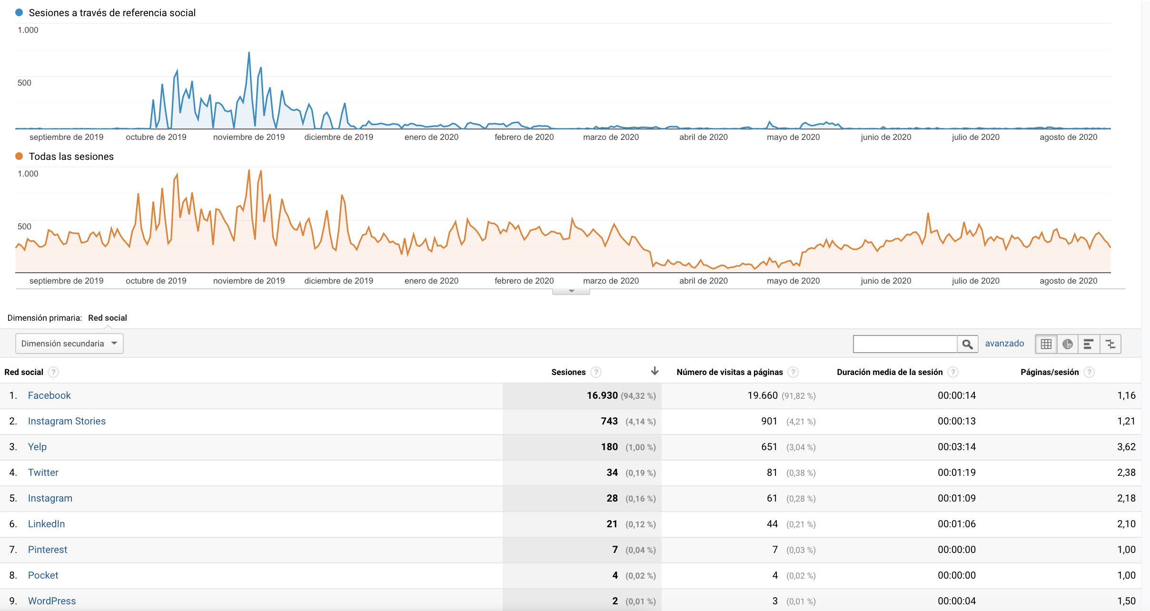The height and width of the screenshot is (611, 1150).
Task: Sort by Número de visitas a páginas
Action: click(x=729, y=372)
